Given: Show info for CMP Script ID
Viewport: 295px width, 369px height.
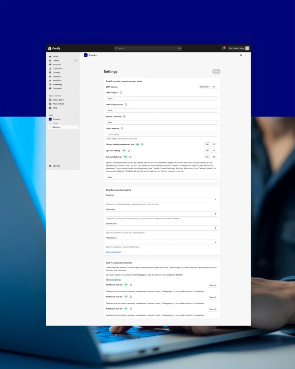Looking at the screenshot, I should [x=121, y=93].
